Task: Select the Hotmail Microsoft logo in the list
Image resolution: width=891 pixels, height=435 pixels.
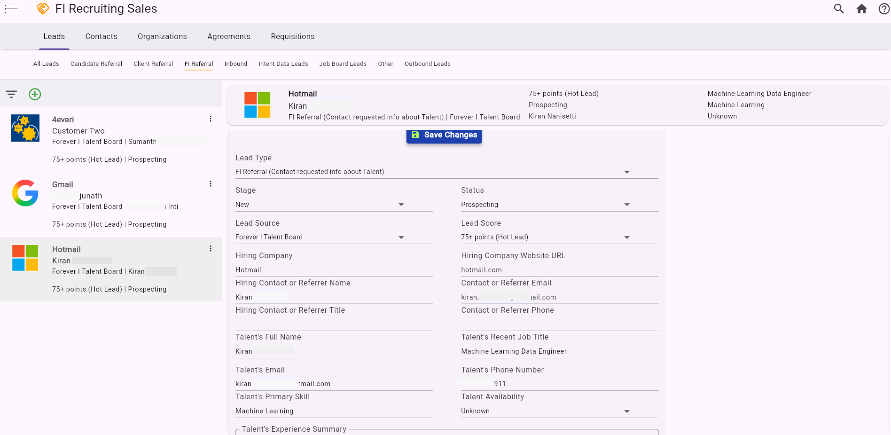Action: [x=25, y=258]
